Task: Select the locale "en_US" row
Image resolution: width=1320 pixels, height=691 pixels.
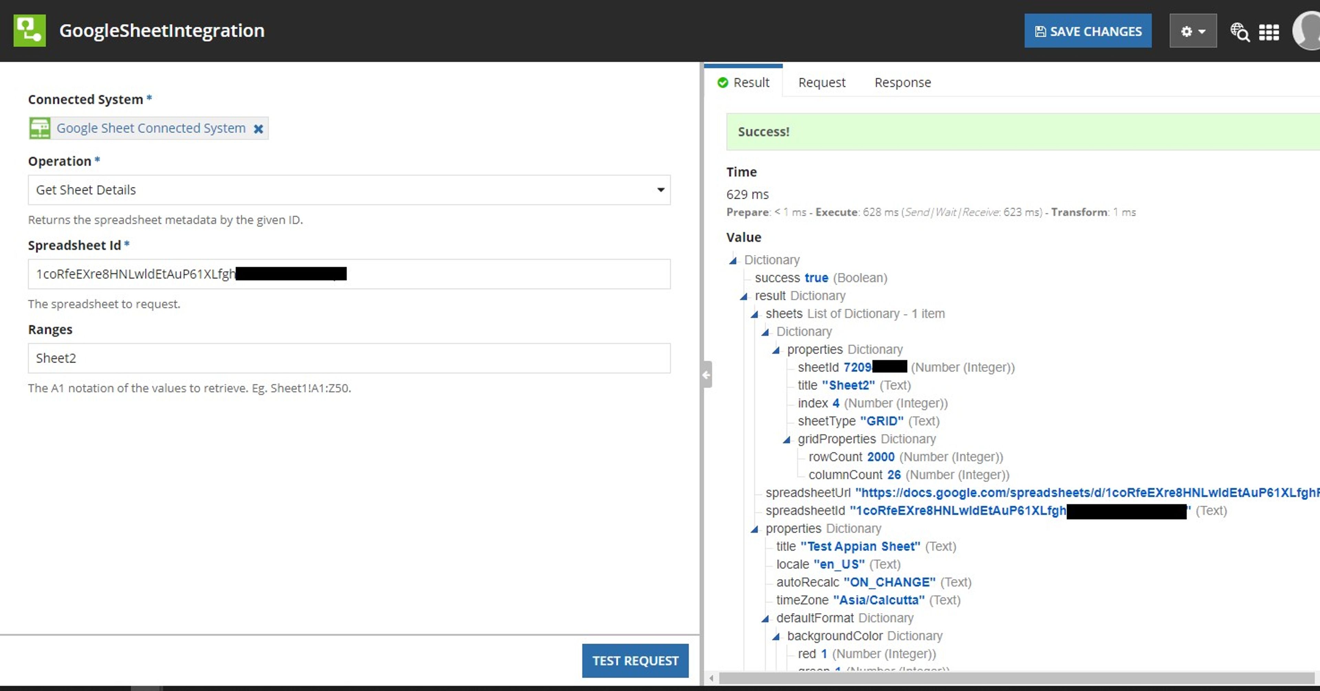Action: pos(838,565)
